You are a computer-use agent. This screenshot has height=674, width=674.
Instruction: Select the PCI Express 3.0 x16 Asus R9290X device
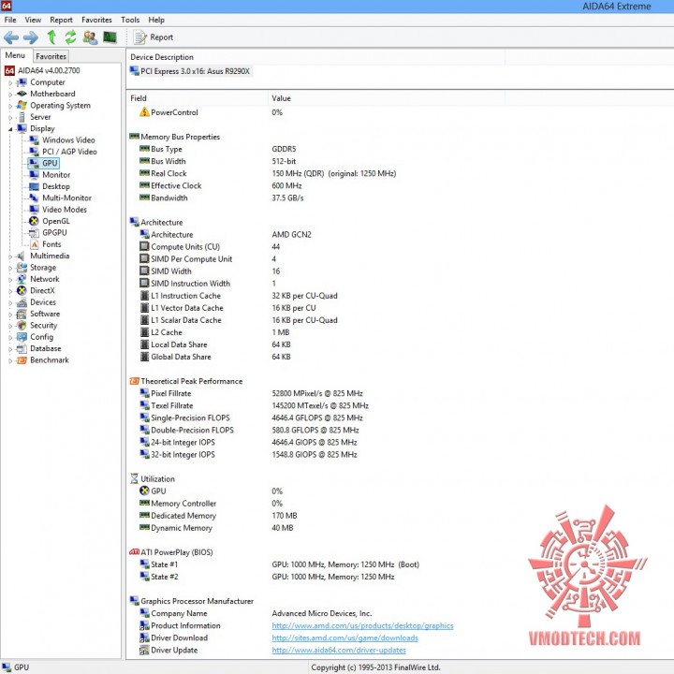point(191,71)
